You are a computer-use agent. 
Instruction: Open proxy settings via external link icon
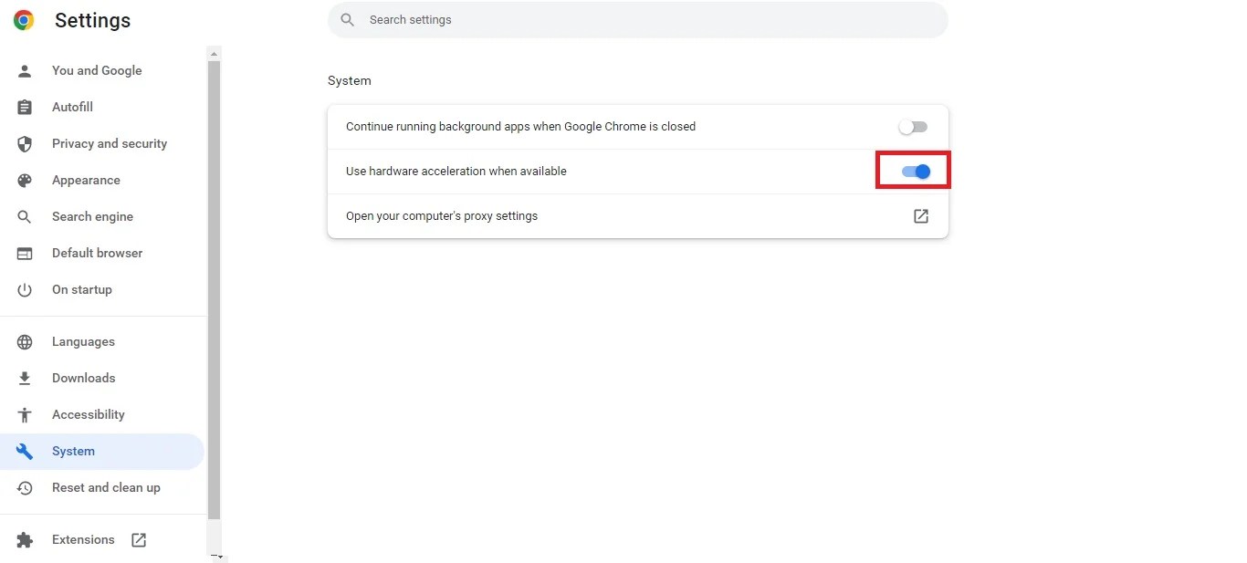(x=921, y=216)
